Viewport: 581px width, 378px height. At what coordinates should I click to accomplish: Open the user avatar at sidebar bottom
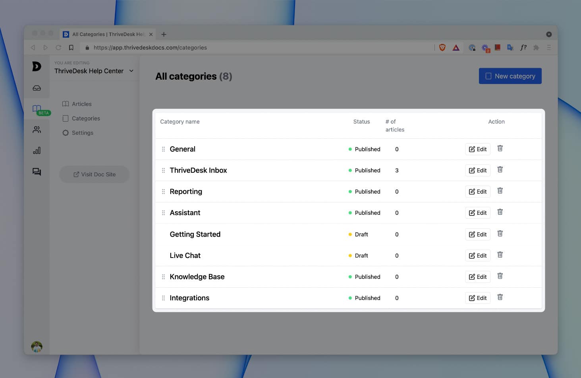(x=37, y=347)
